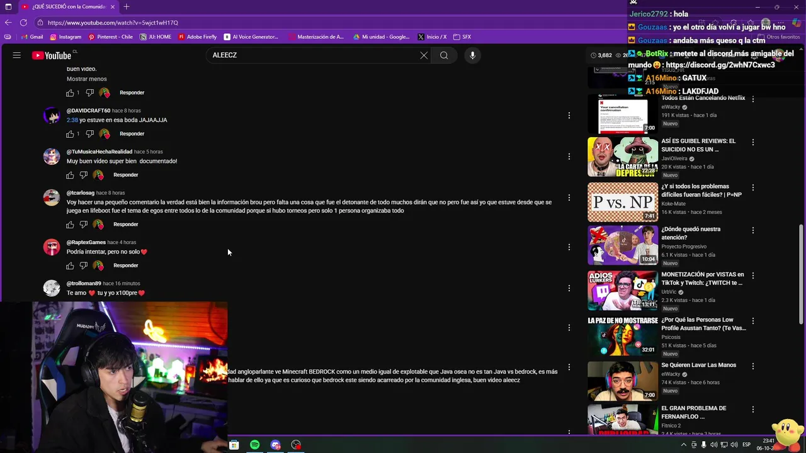Collapse the comment with 'Mostrar menos'

pos(87,79)
